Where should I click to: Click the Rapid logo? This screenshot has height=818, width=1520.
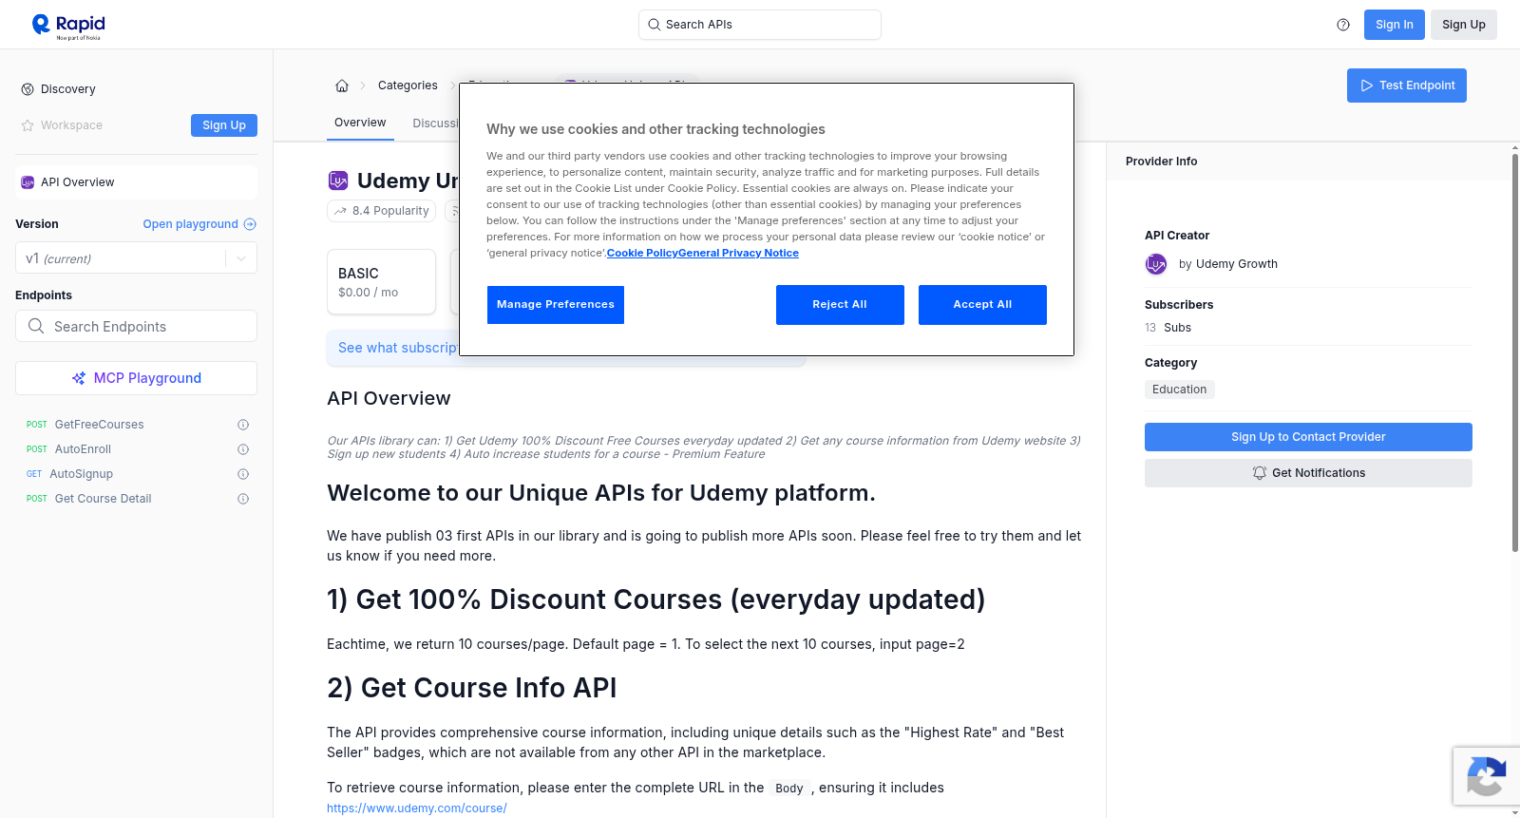(68, 26)
